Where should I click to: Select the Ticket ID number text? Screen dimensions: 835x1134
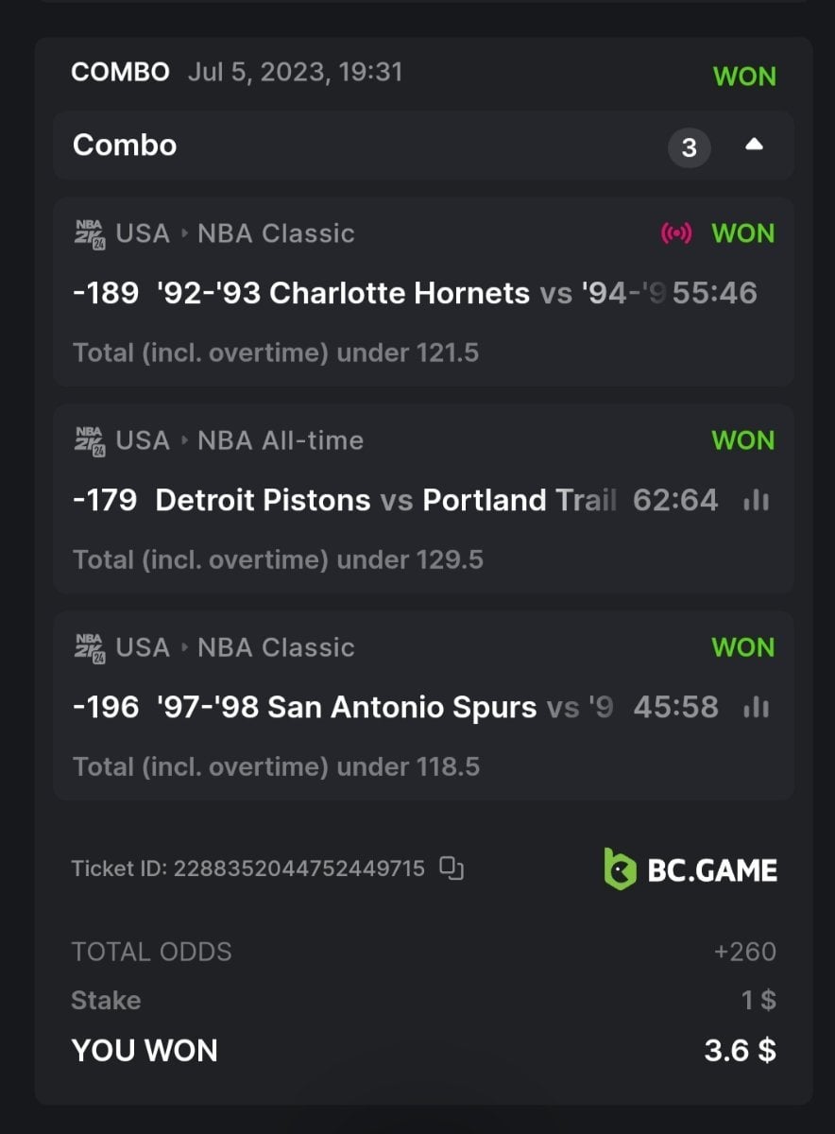click(298, 868)
